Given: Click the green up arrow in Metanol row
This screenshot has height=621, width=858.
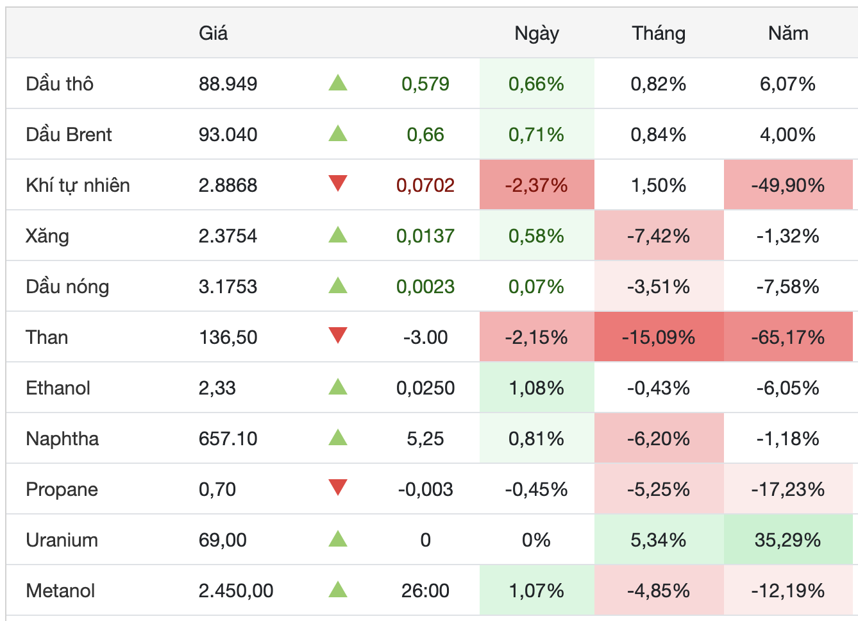Looking at the screenshot, I should pos(338,589).
